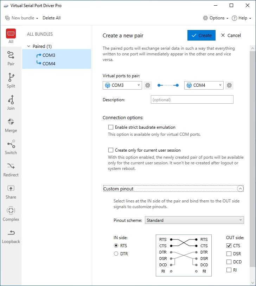Viewport: 256px width, 286px height.
Task: Open the Loopback bundle type
Action: pos(11,237)
